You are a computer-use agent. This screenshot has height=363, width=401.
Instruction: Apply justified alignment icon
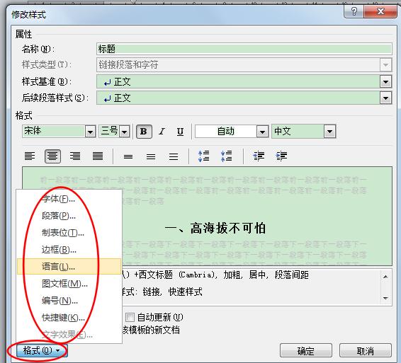click(x=98, y=156)
